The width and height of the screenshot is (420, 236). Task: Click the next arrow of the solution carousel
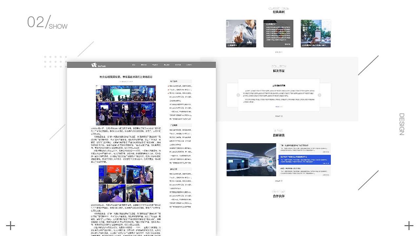point(319,95)
